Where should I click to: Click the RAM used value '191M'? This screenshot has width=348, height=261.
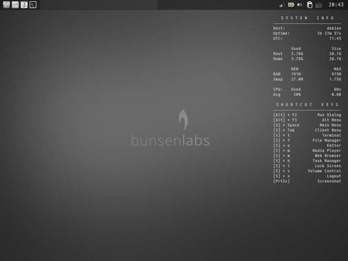296,74
